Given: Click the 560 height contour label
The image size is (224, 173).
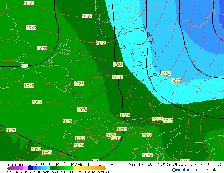Looking at the screenshot, I should coord(24,66).
